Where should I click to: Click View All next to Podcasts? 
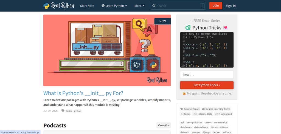coord(164,125)
